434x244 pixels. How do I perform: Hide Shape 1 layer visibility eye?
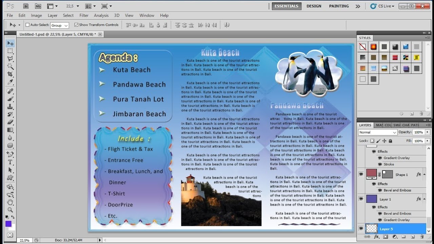click(361, 174)
